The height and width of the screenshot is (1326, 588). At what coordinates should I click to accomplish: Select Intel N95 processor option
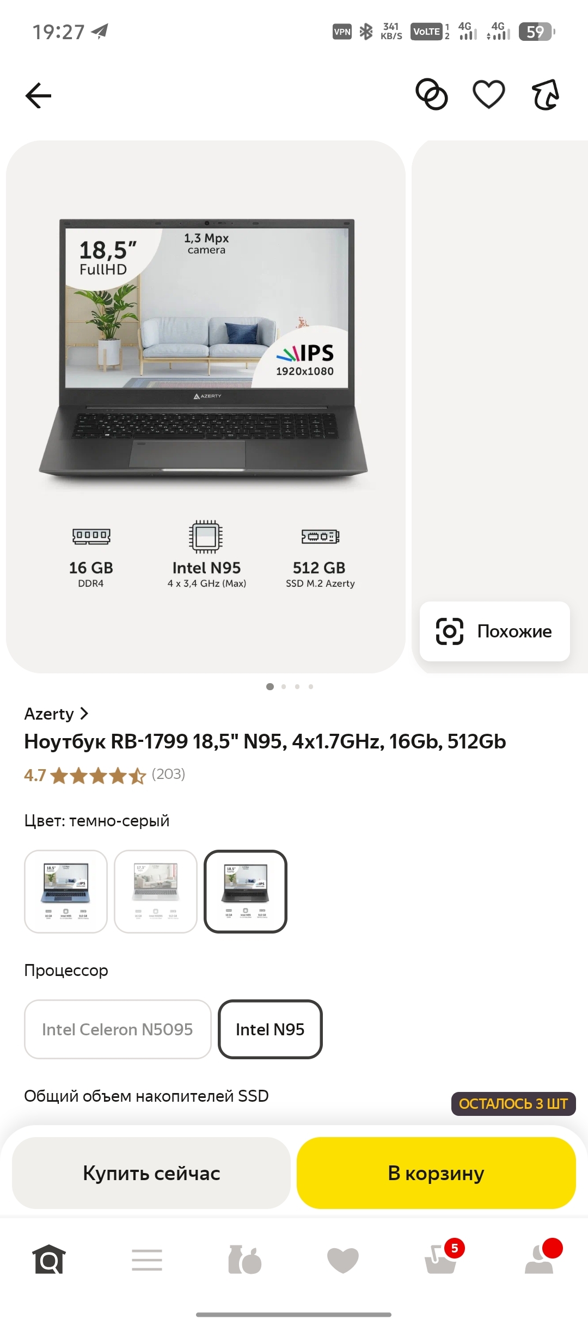point(270,1029)
